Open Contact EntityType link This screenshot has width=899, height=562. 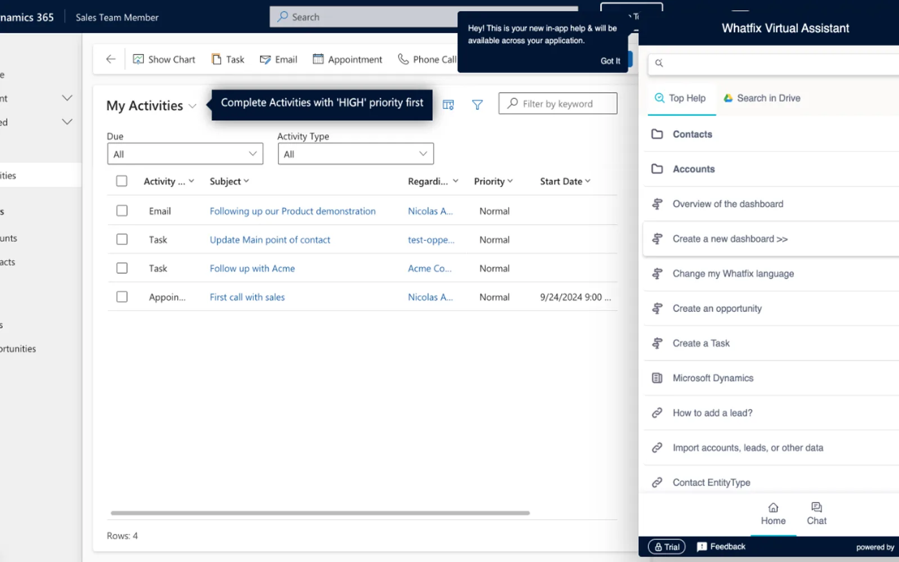point(771,482)
